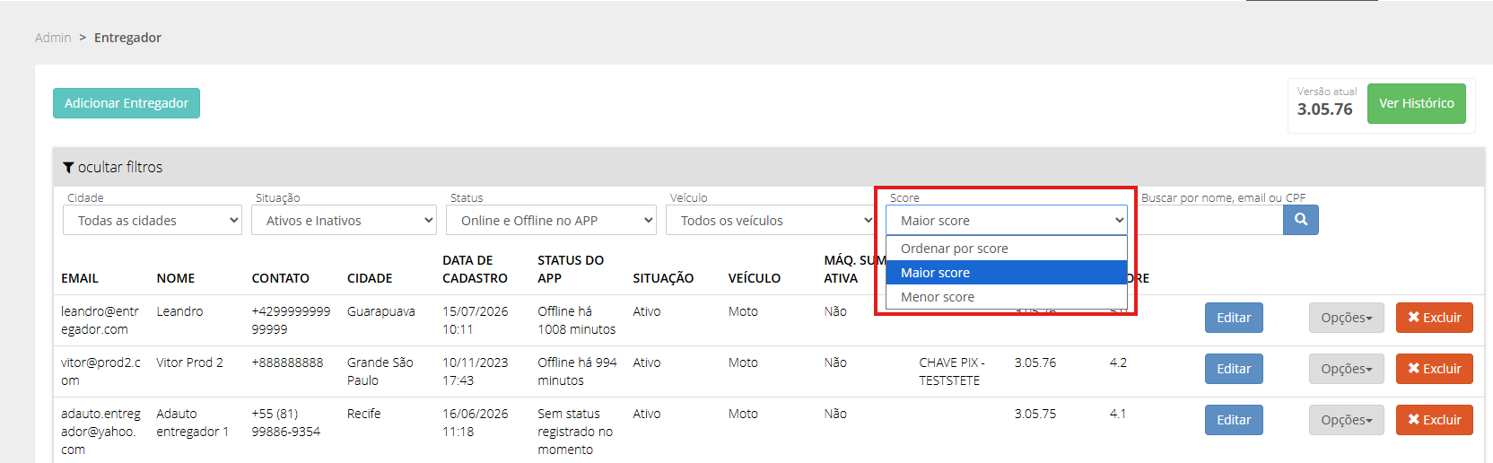Edit the Leandro row
This screenshot has width=1493, height=463.
[1234, 318]
